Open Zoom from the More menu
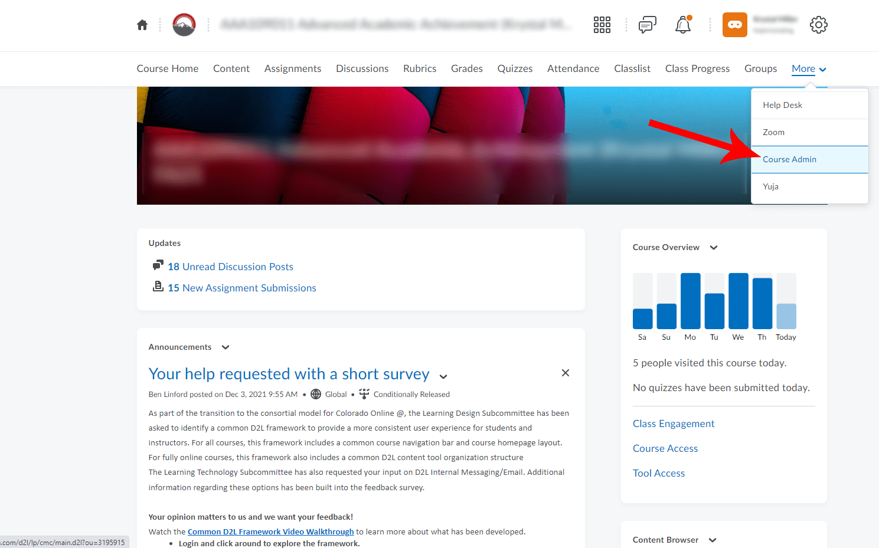The height and width of the screenshot is (548, 879). pyautogui.click(x=773, y=132)
